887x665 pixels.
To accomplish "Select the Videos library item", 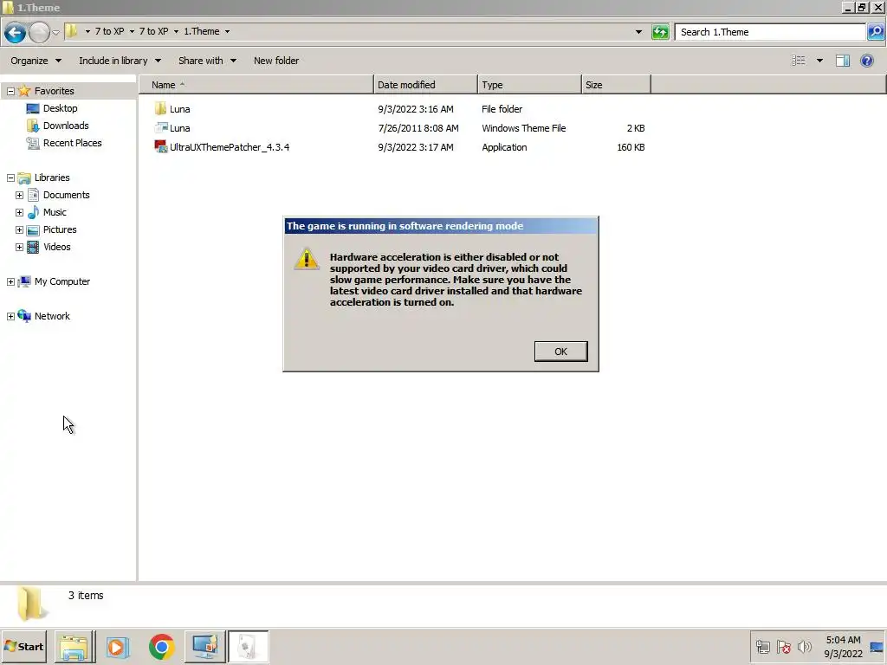I will click(x=49, y=247).
